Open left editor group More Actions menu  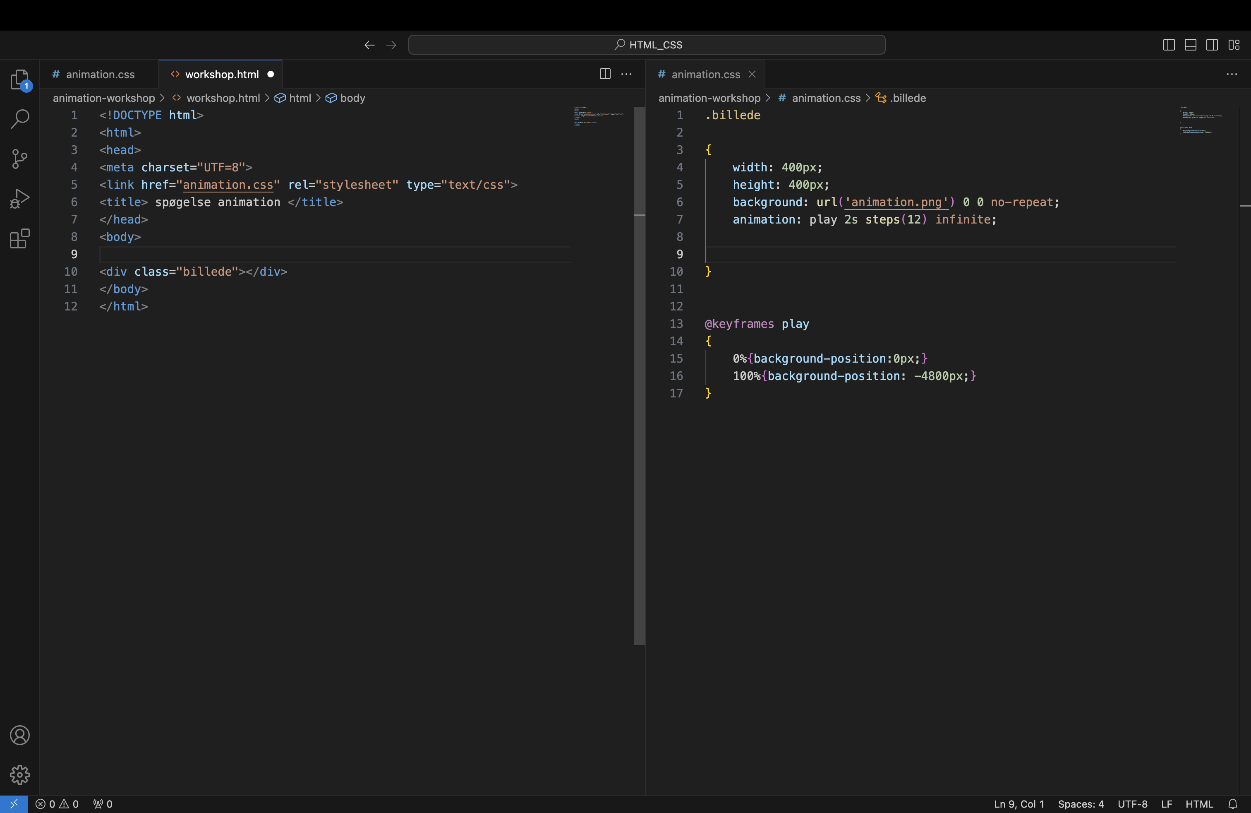(x=627, y=74)
